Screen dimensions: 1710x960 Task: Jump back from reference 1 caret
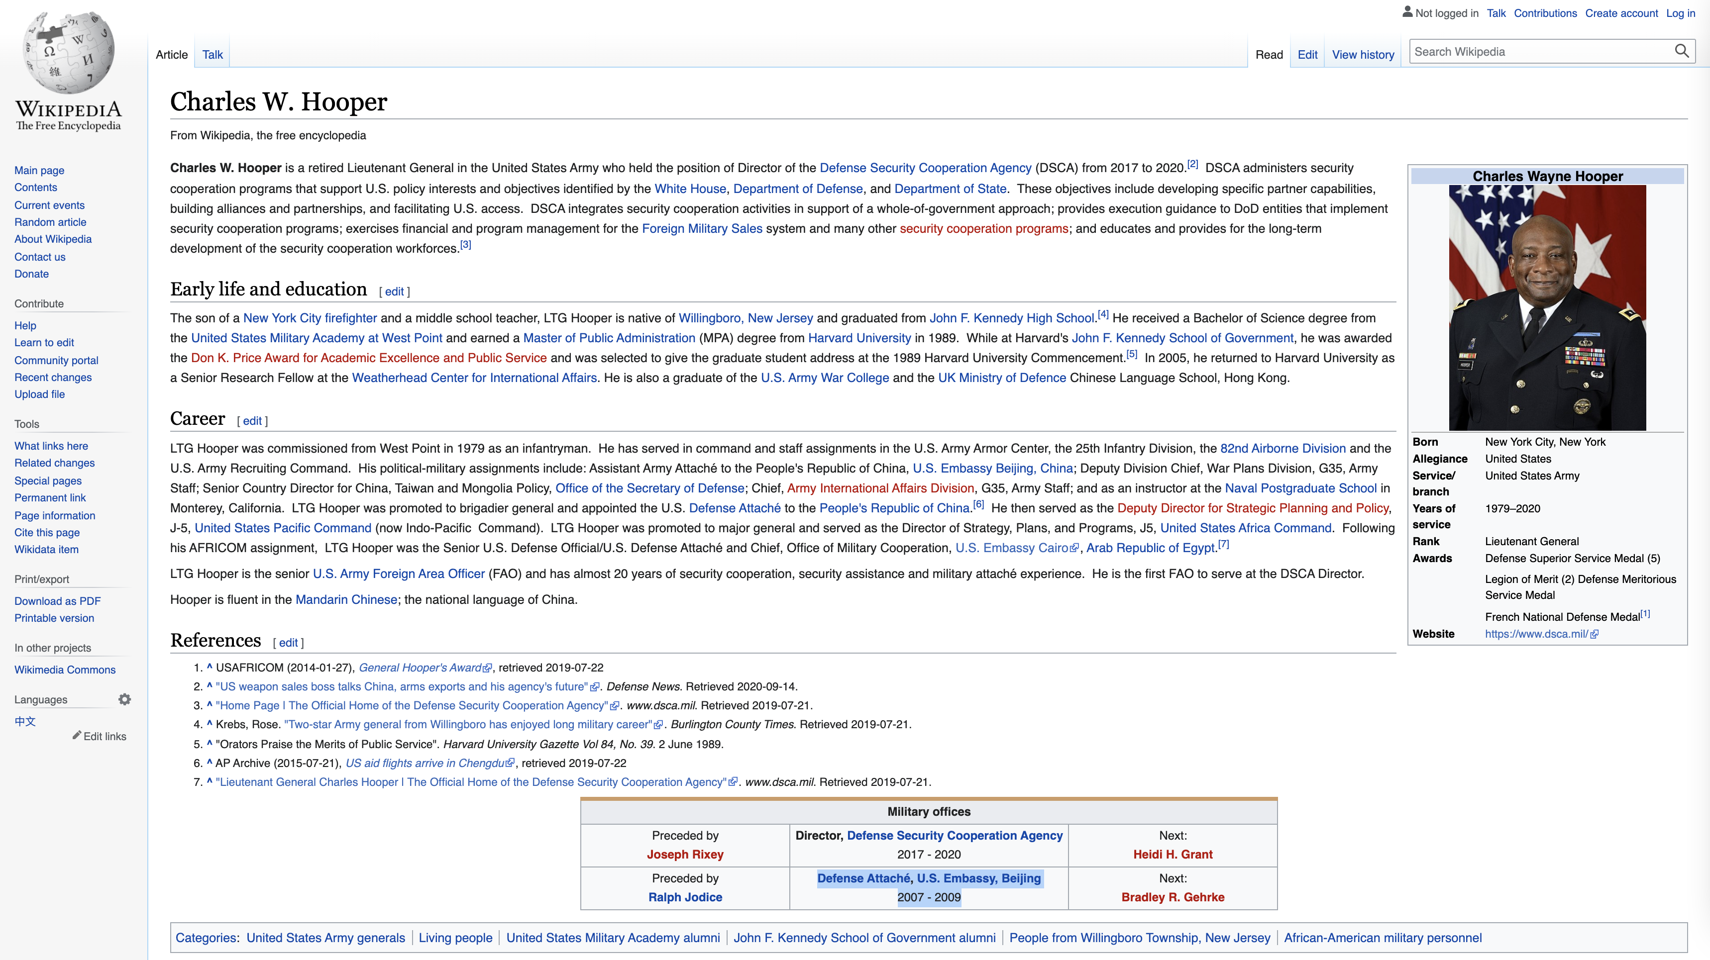(209, 667)
